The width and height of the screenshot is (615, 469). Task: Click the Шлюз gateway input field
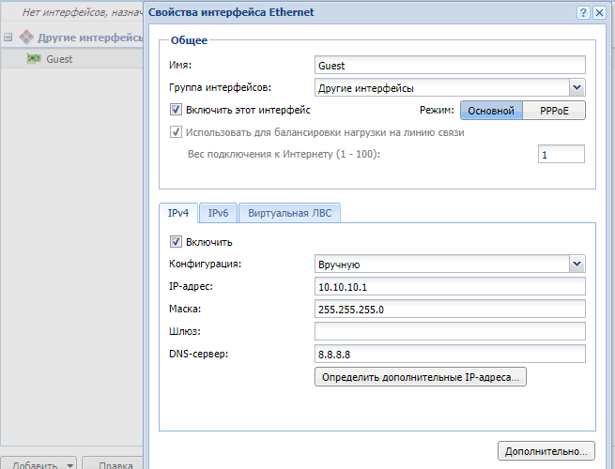(x=450, y=331)
